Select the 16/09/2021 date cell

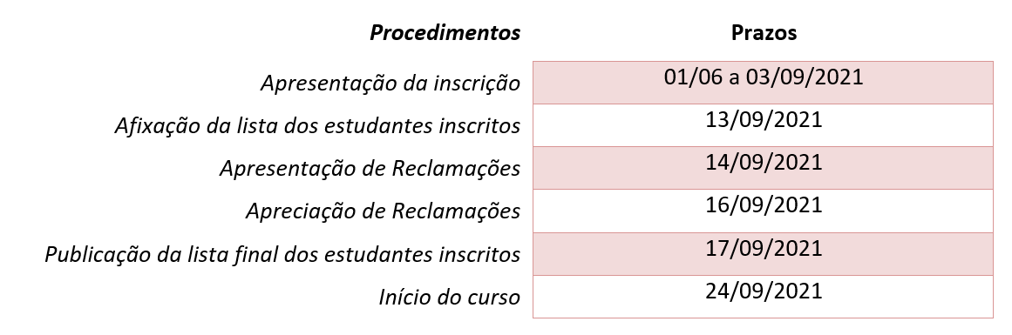tap(763, 211)
